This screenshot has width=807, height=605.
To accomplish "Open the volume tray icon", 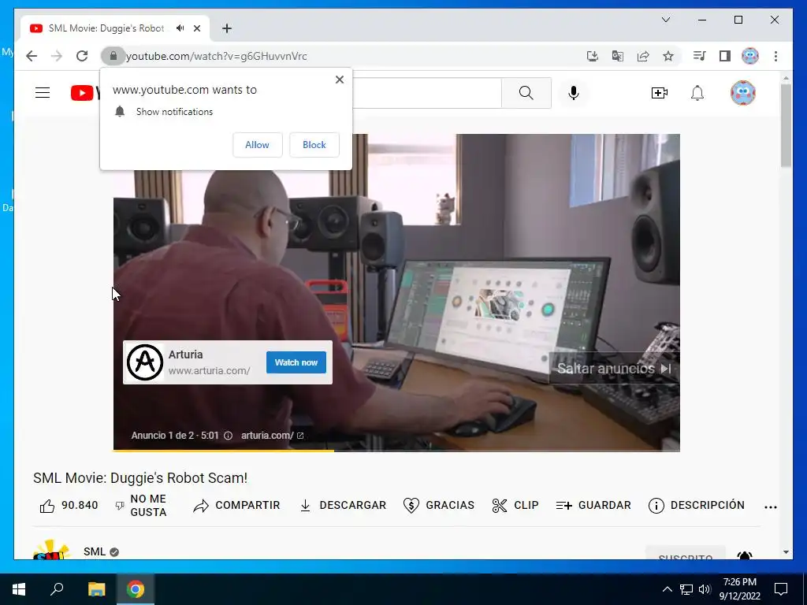I will [x=705, y=589].
